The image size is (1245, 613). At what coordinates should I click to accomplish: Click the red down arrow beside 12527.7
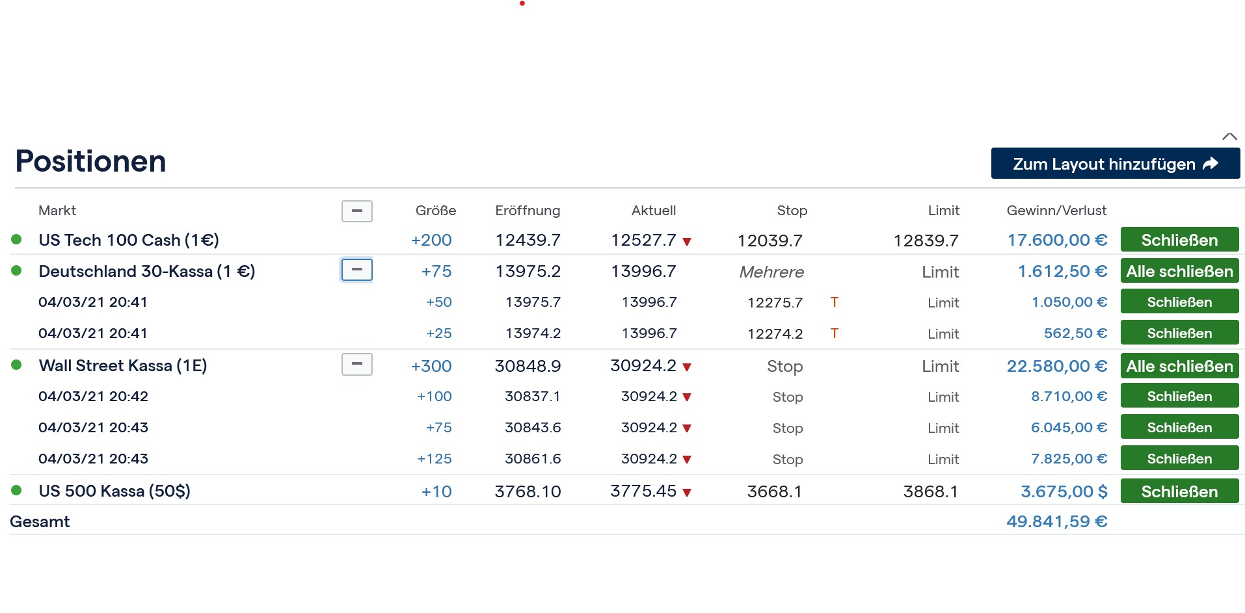click(688, 241)
